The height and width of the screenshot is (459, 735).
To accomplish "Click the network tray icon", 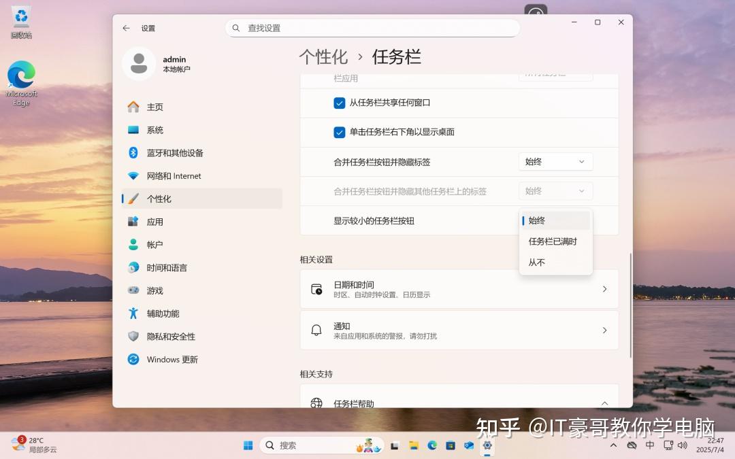I will [x=668, y=445].
